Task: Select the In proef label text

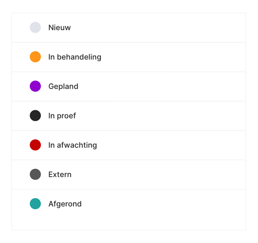Action: point(62,116)
